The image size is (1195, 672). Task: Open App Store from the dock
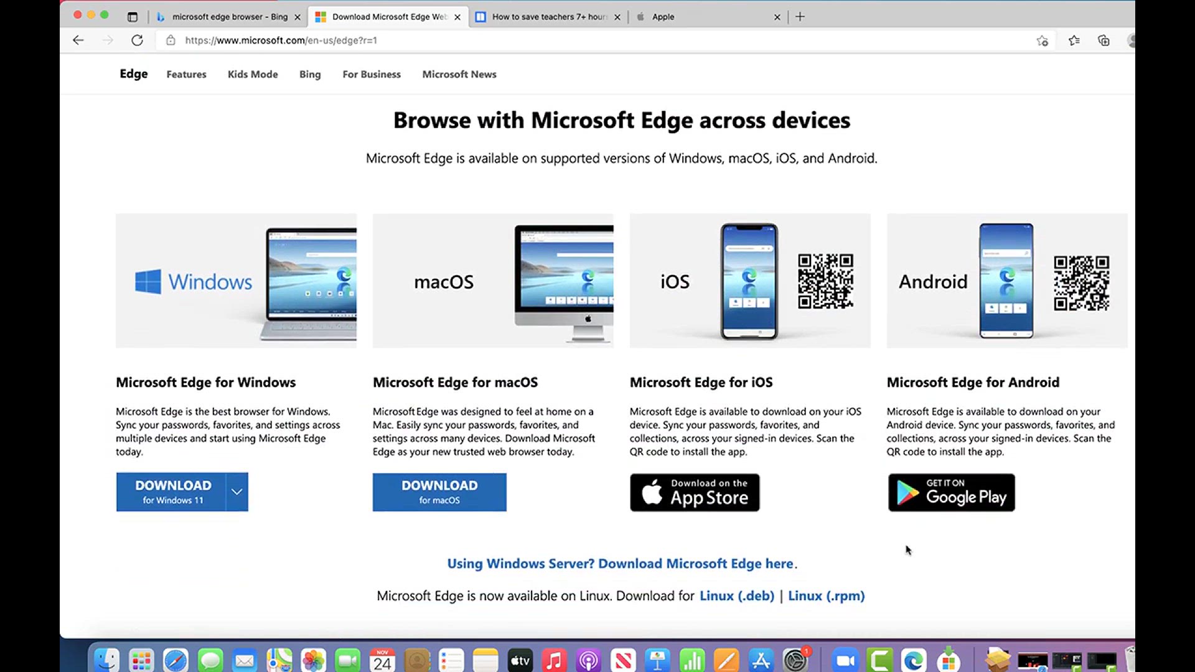tap(761, 660)
